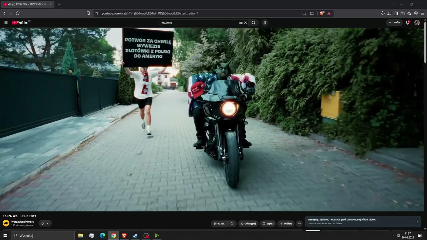Expand the YouTube Mix playlist panel
Viewport: 427px width, 240px height.
416,222
